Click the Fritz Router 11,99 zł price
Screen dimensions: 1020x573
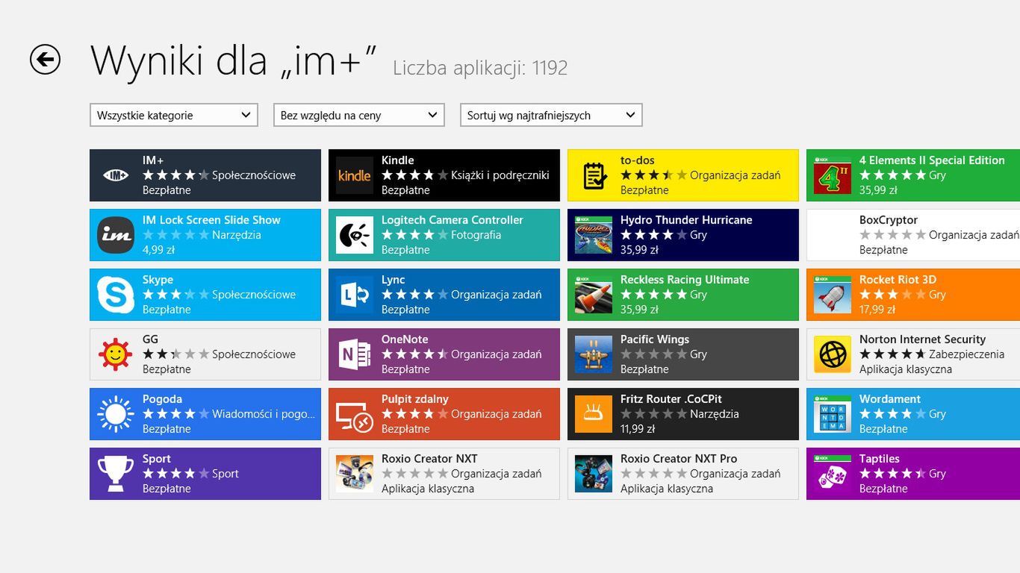click(638, 429)
